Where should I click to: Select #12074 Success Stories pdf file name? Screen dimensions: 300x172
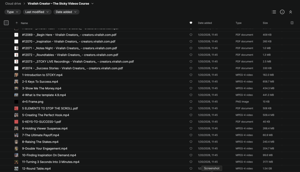click(x=73, y=68)
